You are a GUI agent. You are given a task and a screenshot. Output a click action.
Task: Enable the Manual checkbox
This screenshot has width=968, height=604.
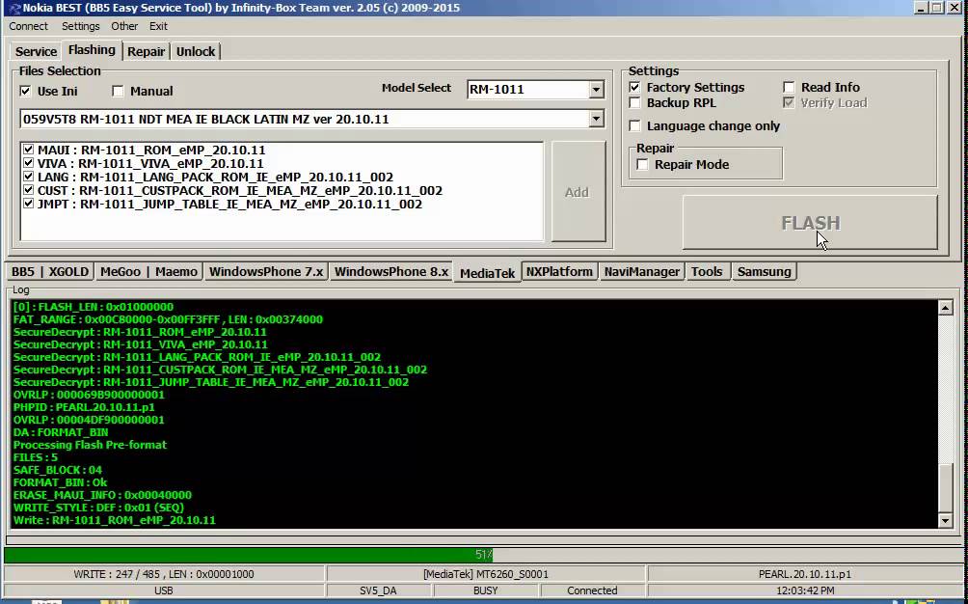point(118,91)
